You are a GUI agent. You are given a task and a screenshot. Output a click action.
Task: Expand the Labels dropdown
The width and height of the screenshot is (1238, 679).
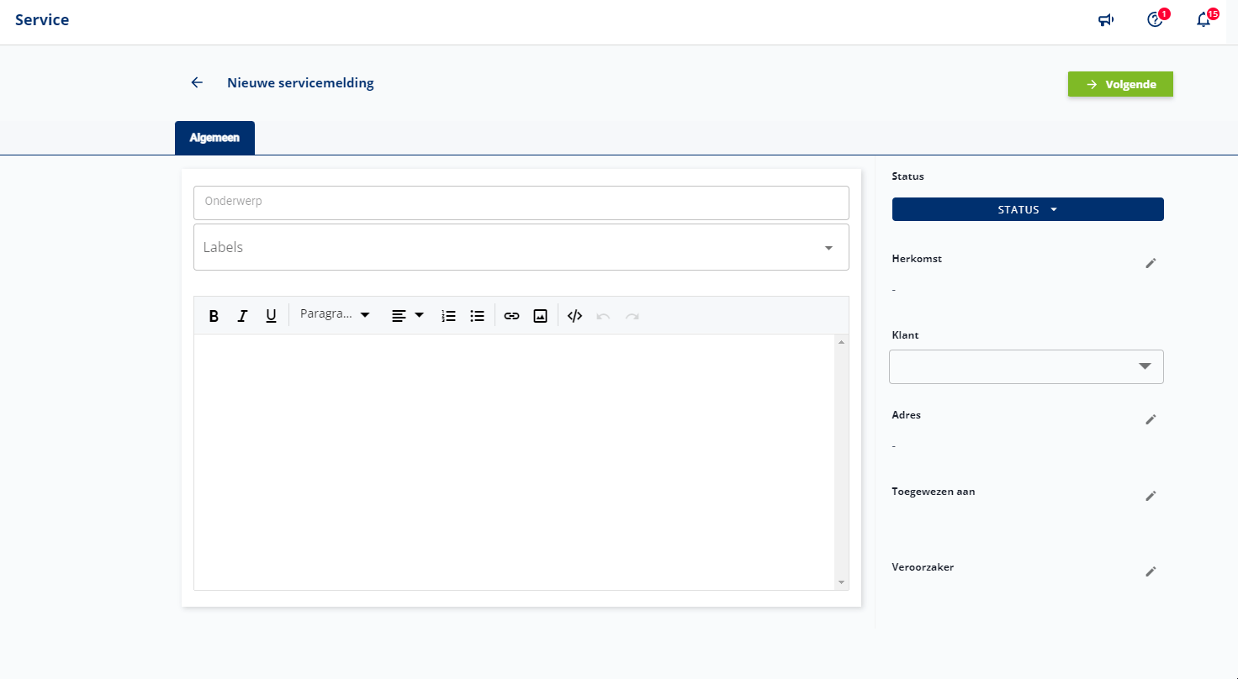[828, 248]
